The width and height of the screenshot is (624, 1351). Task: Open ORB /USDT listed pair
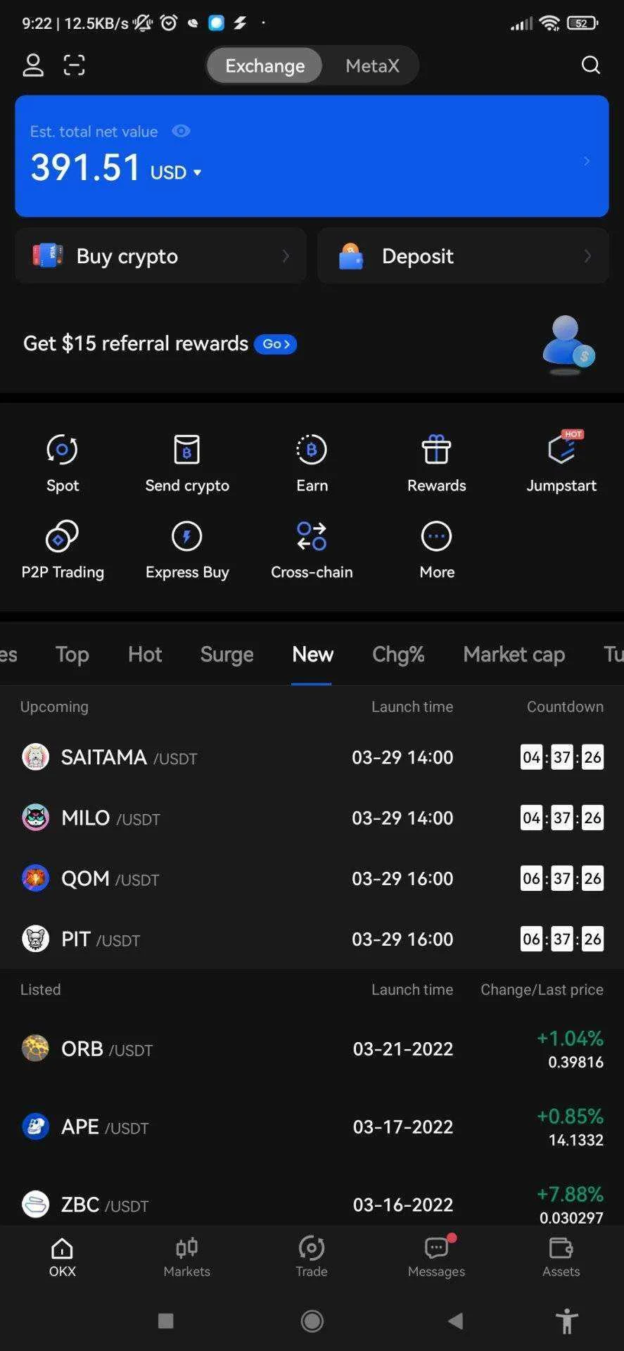click(x=312, y=1048)
